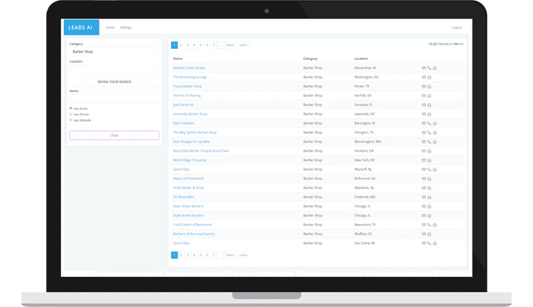533x307 pixels.
Task: Open West Village Tonsorial link
Action: tap(190, 160)
